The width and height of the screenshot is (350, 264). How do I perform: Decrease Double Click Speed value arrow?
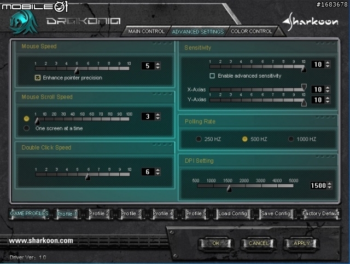(158, 174)
